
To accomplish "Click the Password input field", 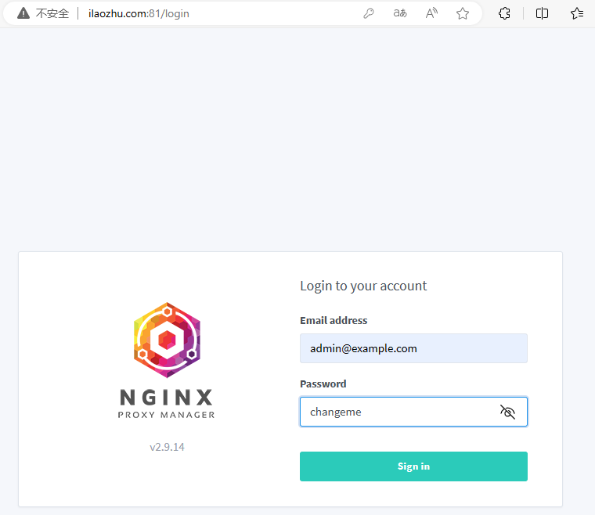I will (413, 412).
